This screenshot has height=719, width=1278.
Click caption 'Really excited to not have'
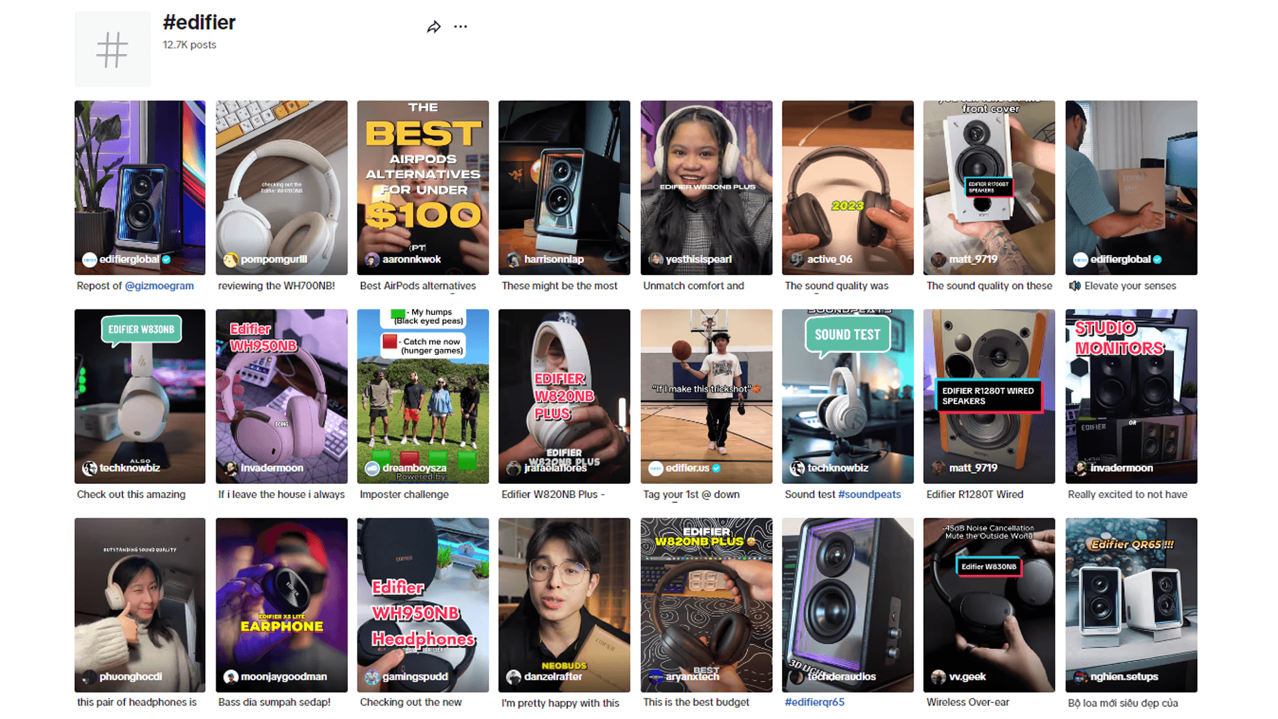coord(1127,494)
